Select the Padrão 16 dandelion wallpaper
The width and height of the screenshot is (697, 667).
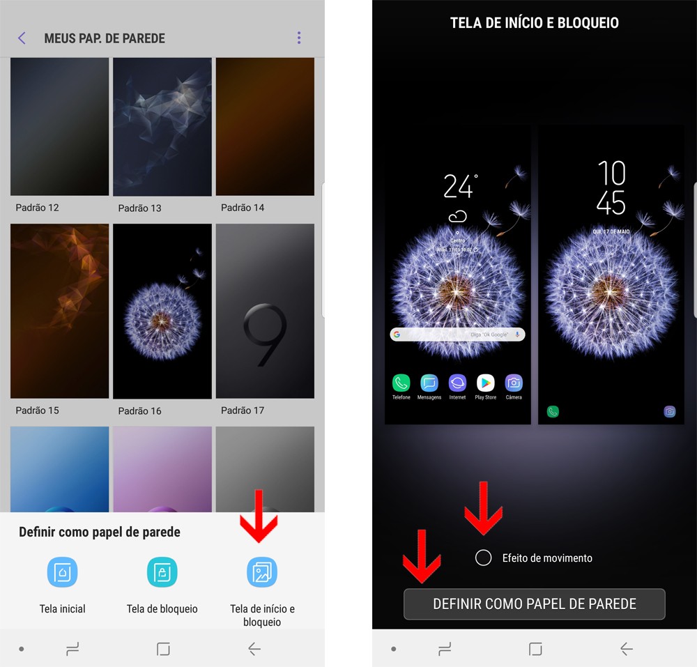[x=162, y=311]
